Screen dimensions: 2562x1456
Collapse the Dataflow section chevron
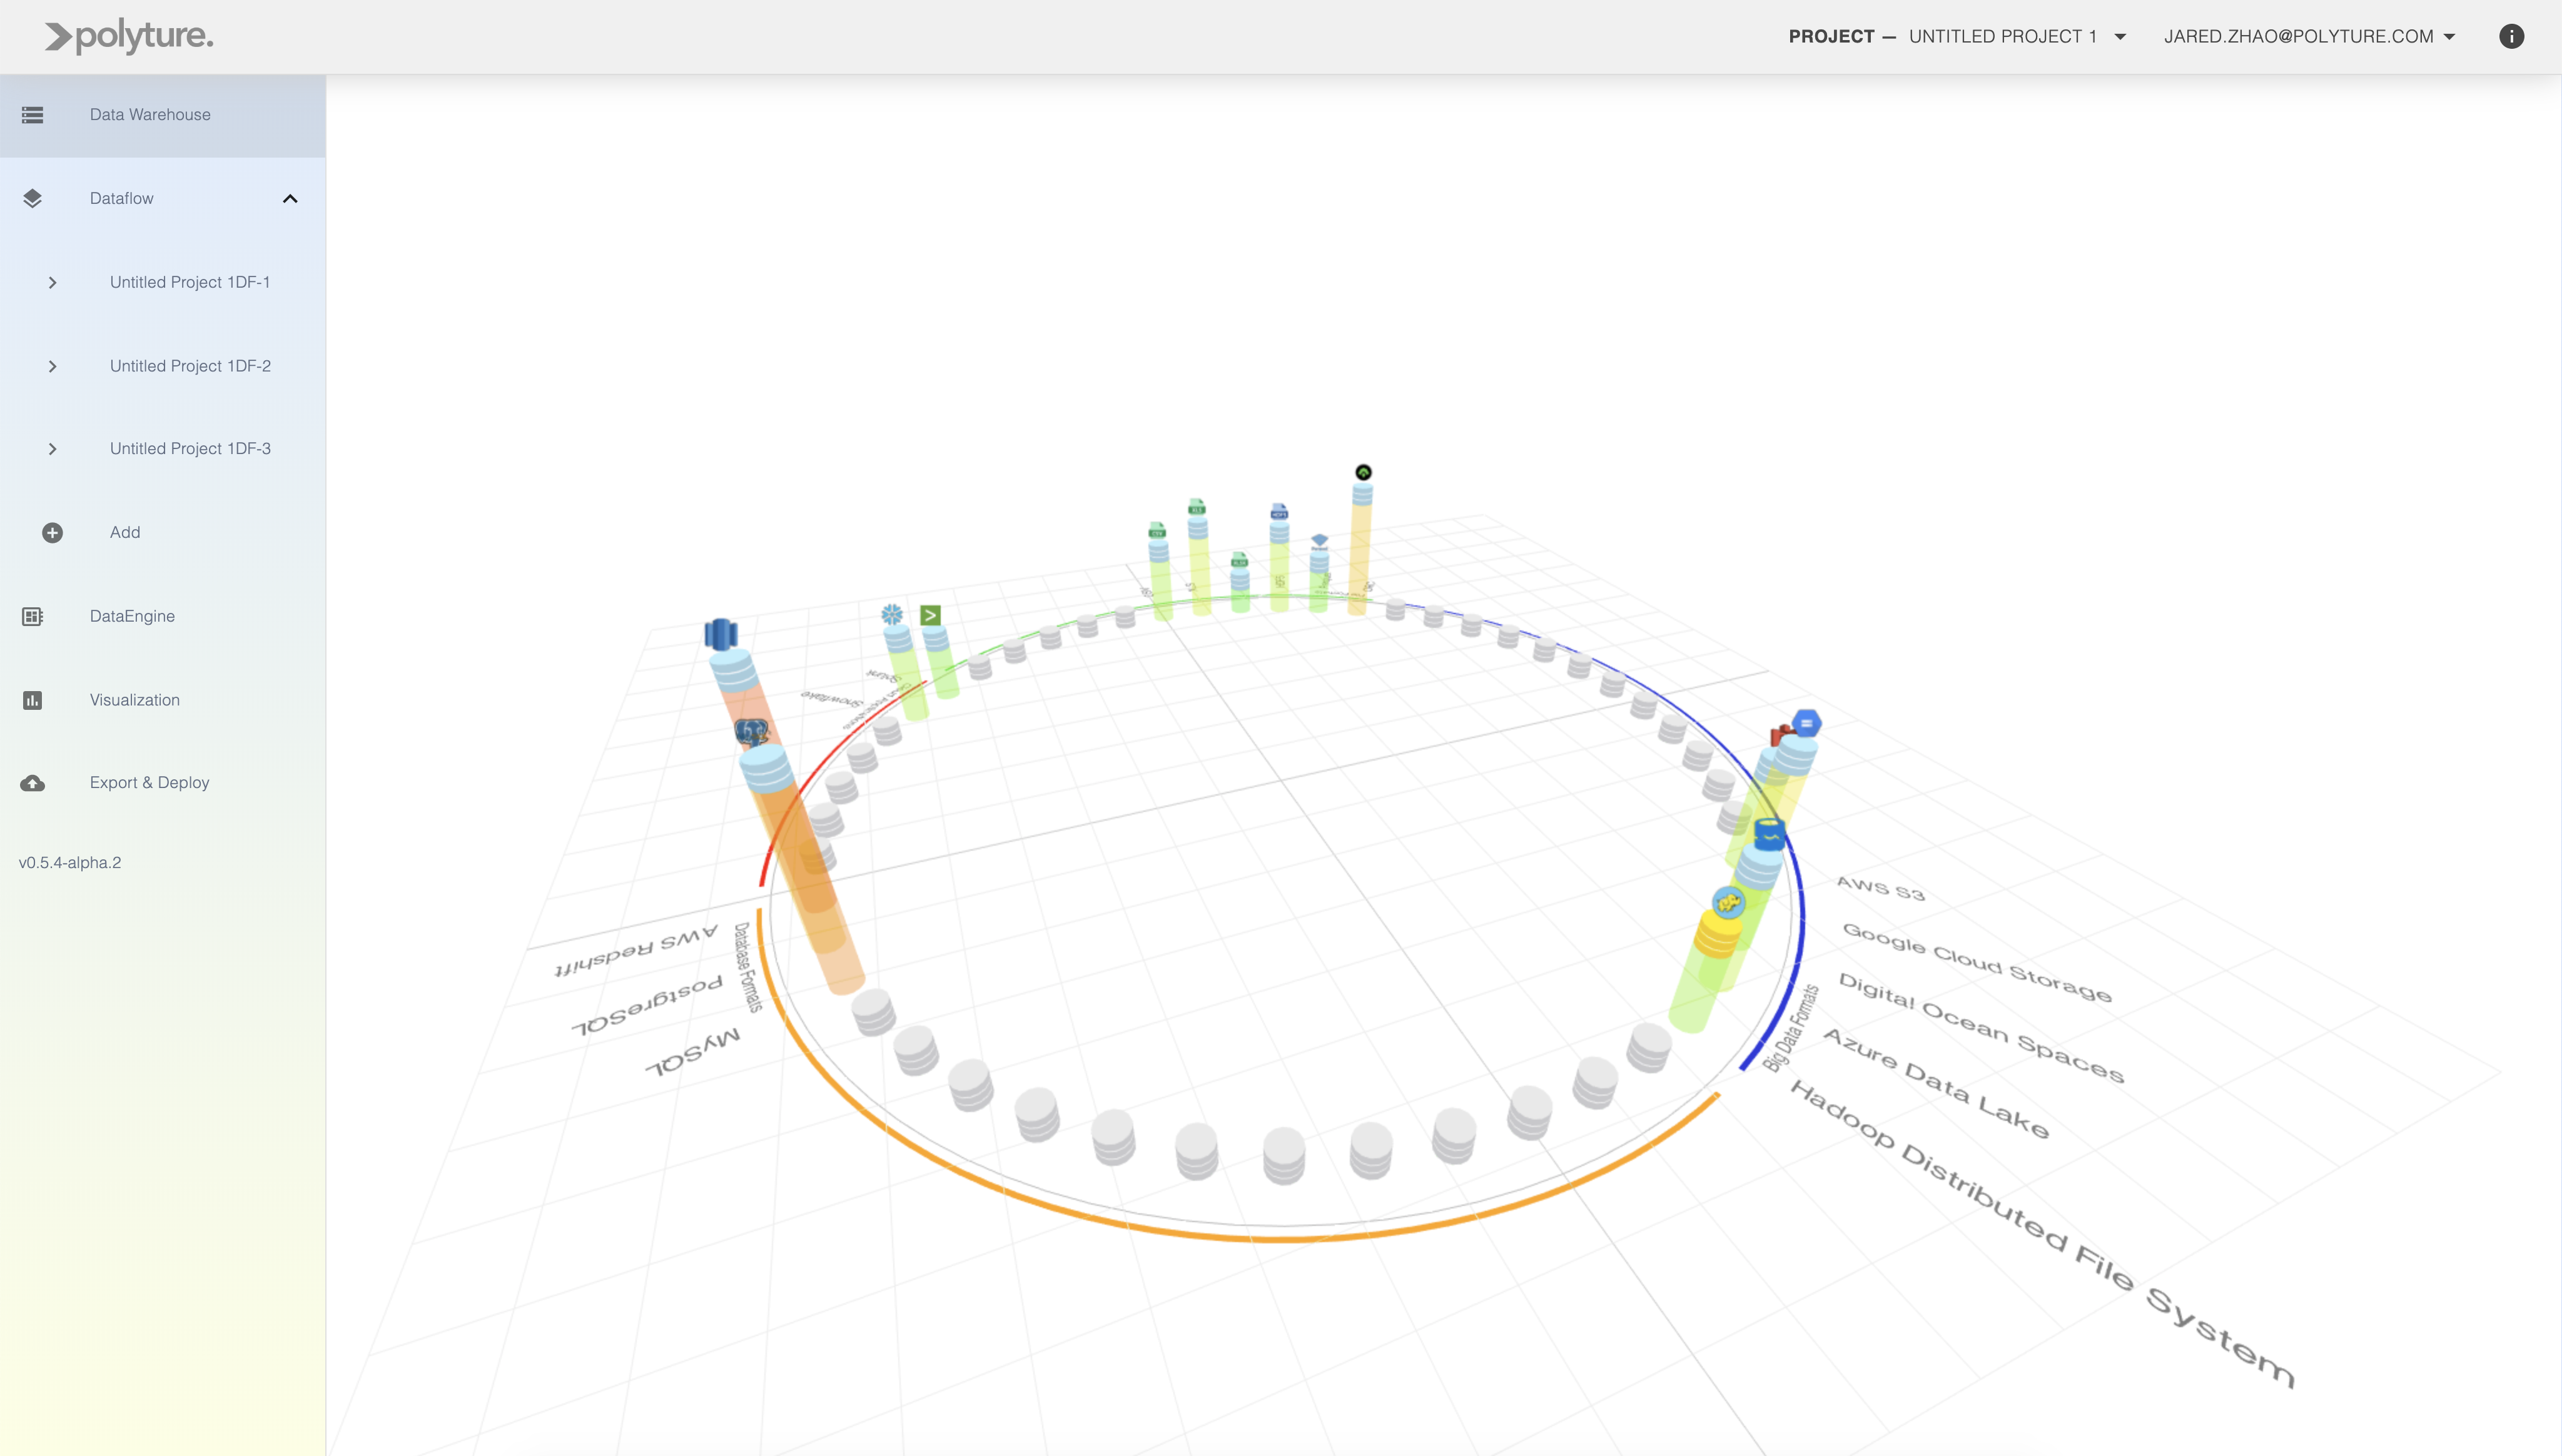coord(290,198)
